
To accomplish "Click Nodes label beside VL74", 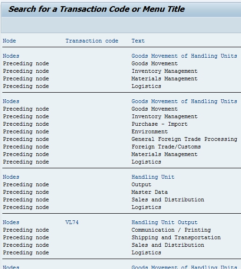I will pos(11,222).
